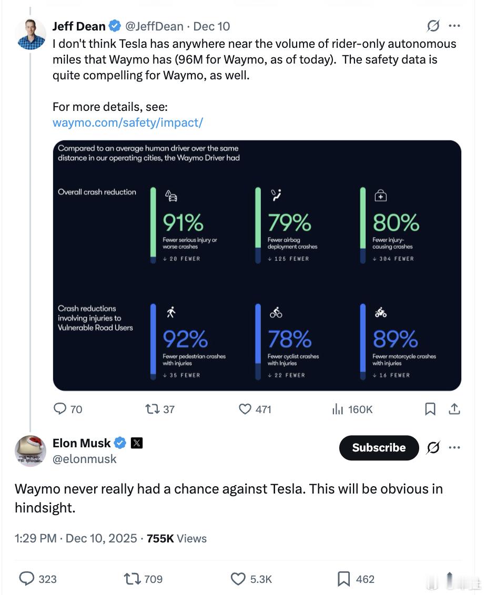
Task: Subscribe to Elon Musk
Action: [379, 448]
